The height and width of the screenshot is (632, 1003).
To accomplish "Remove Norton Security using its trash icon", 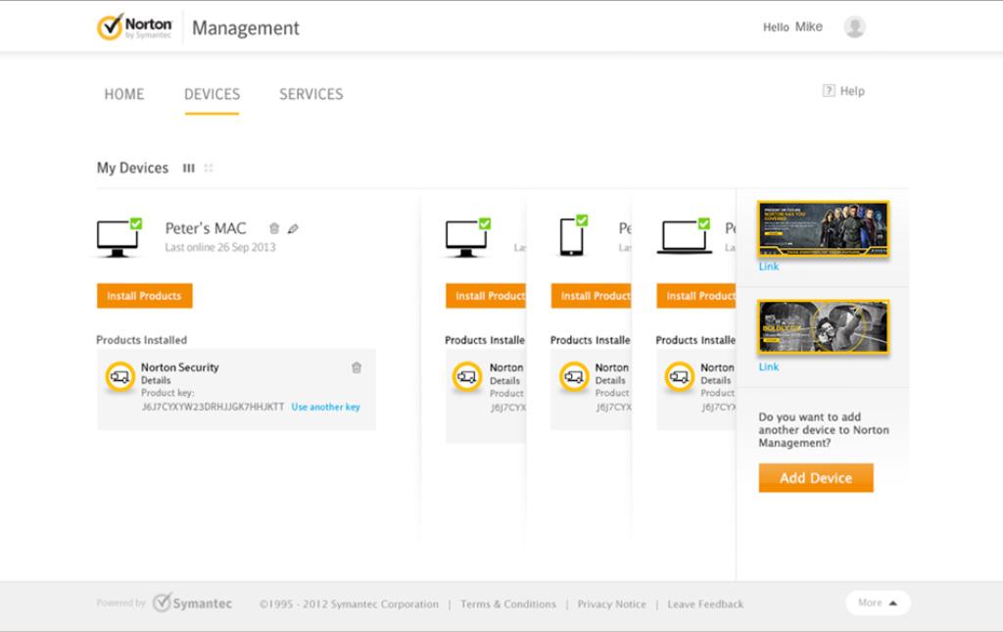I will point(357,367).
